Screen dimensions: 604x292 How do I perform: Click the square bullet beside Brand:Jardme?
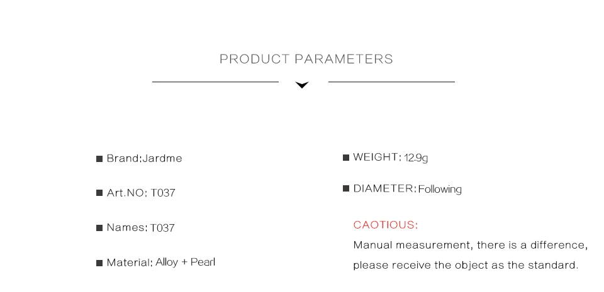tap(99, 159)
